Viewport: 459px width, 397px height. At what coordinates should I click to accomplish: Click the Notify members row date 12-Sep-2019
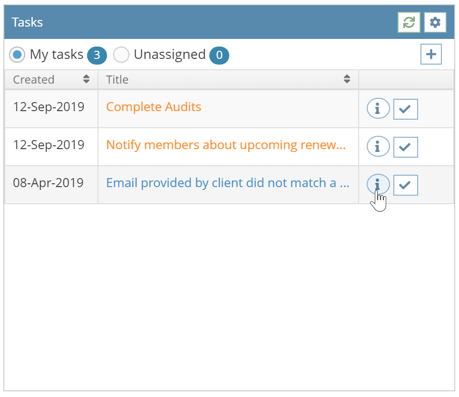(x=49, y=145)
